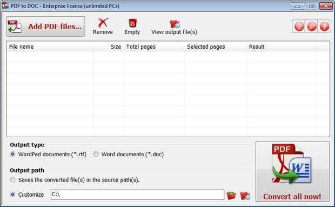The image size is (335, 207).
Task: Click the Result column header
Action: [281, 46]
